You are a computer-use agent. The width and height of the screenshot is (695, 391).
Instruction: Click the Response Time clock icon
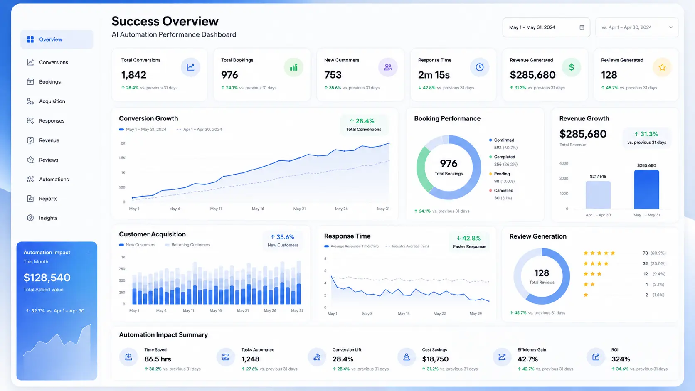tap(479, 67)
